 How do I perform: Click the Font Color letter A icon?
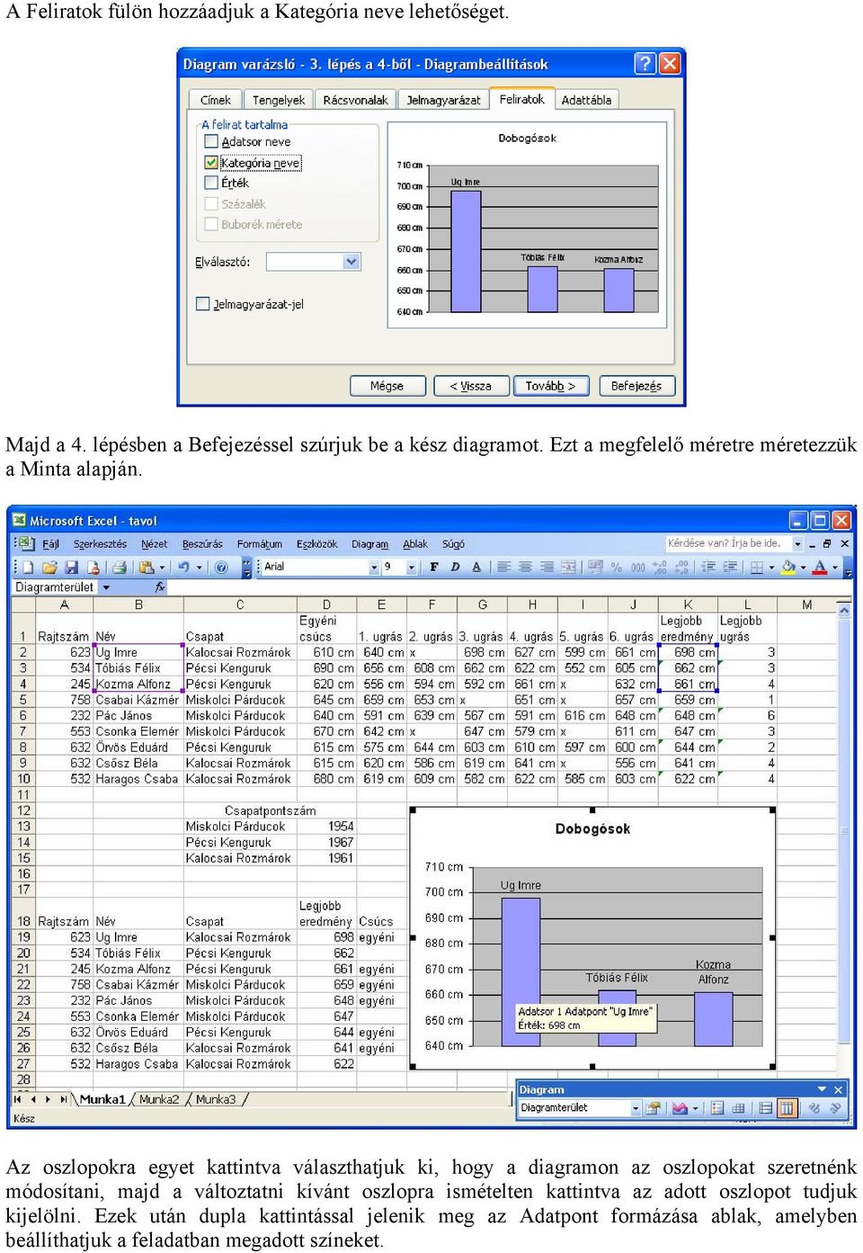[819, 567]
